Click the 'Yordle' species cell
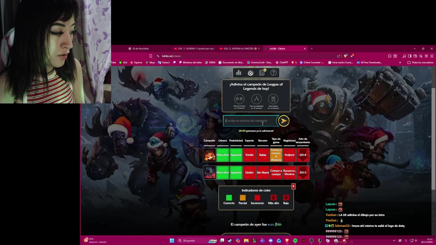 [249, 155]
